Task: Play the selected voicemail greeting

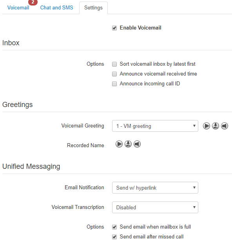Action: pos(207,126)
